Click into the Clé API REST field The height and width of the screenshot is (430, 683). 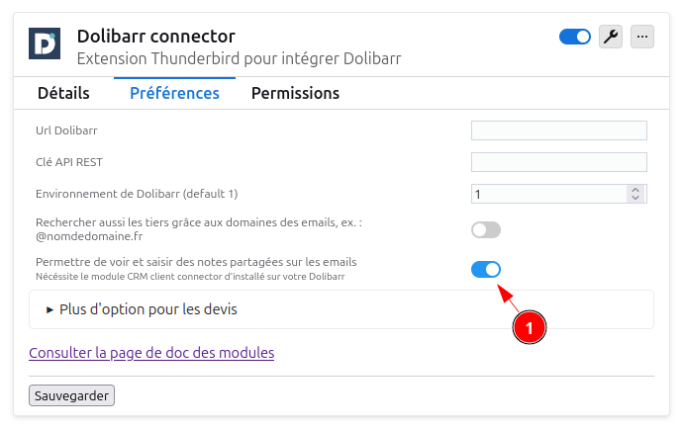[558, 162]
